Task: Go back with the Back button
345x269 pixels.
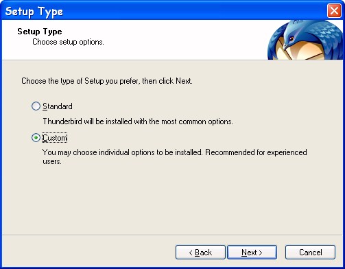Action: tap(200, 253)
